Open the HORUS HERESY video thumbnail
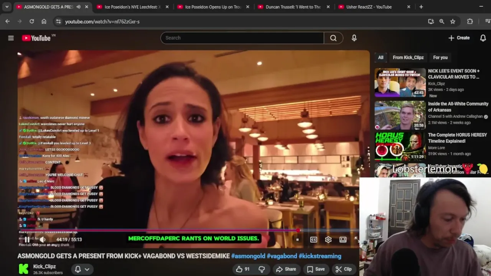 coord(400,146)
